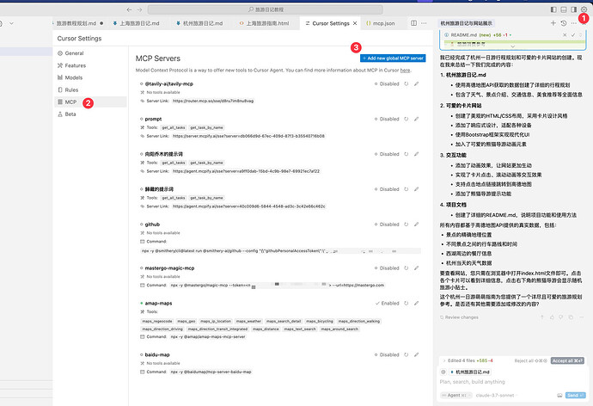Start new chat with plus icon
Viewport: 593px width, 406px height.
[x=553, y=23]
